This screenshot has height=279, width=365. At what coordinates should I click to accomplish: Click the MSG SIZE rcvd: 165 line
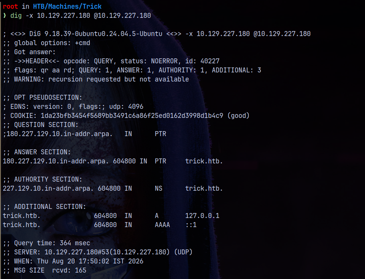tap(45, 270)
